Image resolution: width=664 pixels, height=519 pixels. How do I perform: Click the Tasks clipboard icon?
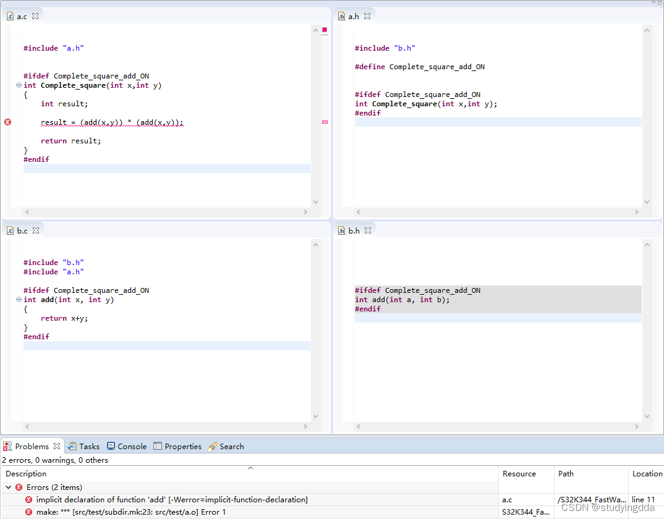coord(72,446)
